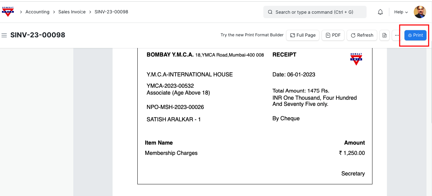Toggle sidebar with the hamburger icon

pyautogui.click(x=4, y=35)
